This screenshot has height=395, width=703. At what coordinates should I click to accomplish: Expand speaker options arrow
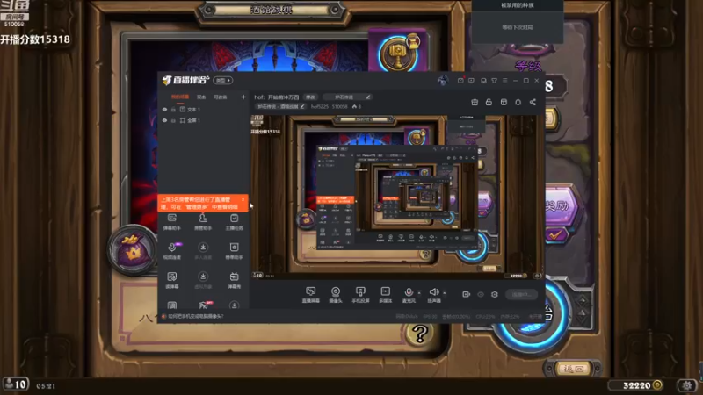[x=445, y=293]
